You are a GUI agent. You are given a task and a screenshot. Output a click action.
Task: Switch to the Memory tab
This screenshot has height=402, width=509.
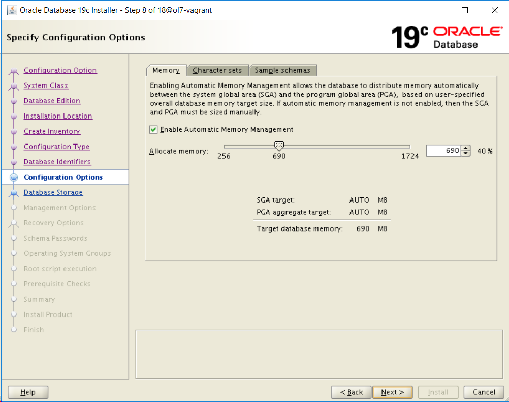tap(166, 70)
